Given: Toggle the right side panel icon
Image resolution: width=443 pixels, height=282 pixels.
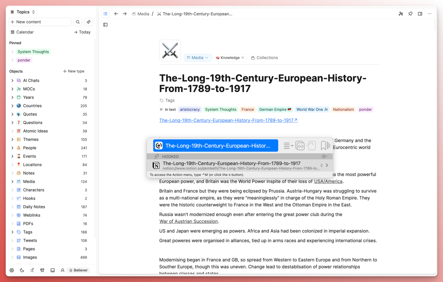Looking at the screenshot, I should point(420,14).
